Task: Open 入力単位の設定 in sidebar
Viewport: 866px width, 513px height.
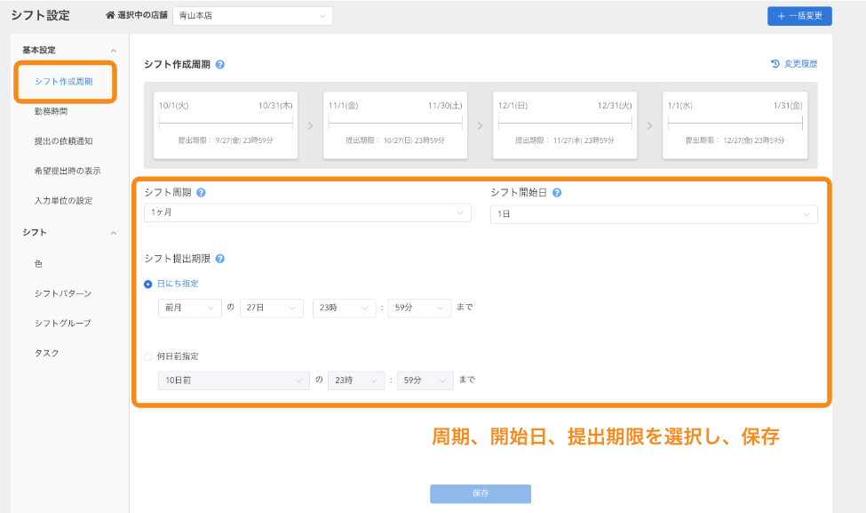Action: coord(64,201)
